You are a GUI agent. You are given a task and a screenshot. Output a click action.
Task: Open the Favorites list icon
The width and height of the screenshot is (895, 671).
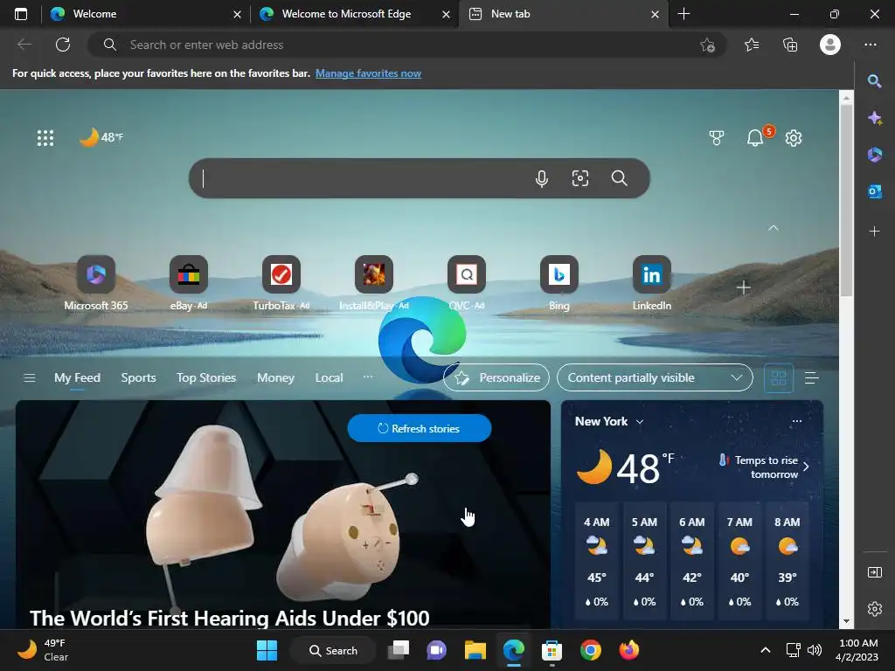pyautogui.click(x=752, y=45)
